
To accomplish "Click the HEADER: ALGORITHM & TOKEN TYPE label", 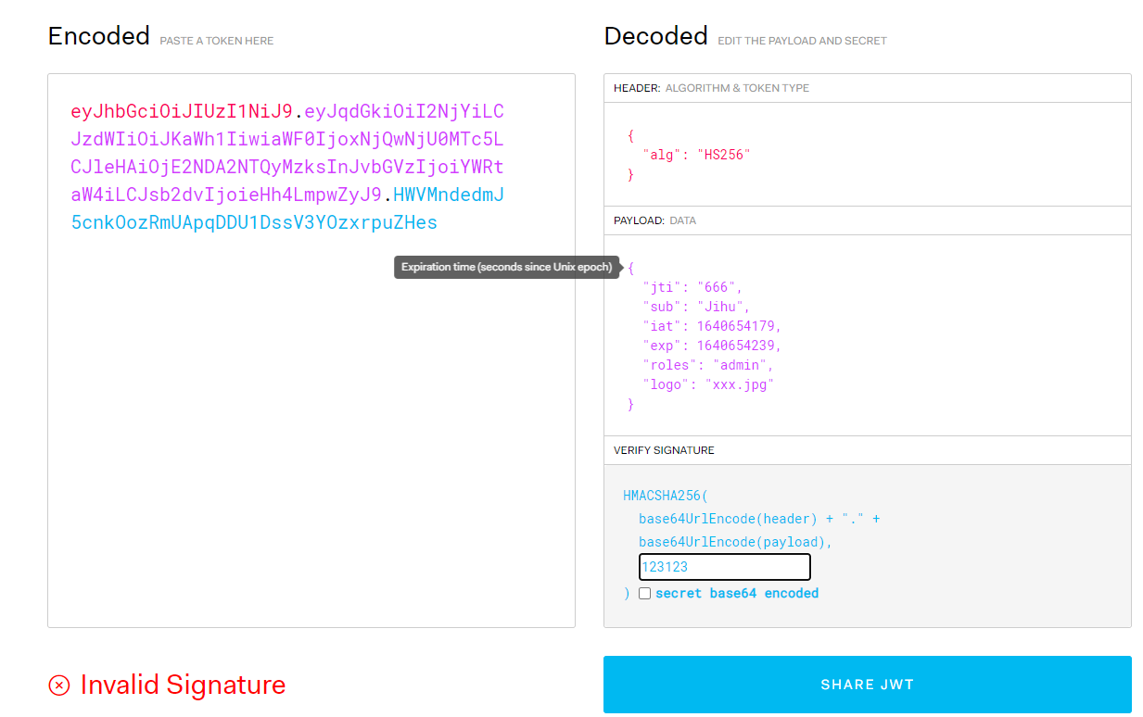I will (711, 88).
